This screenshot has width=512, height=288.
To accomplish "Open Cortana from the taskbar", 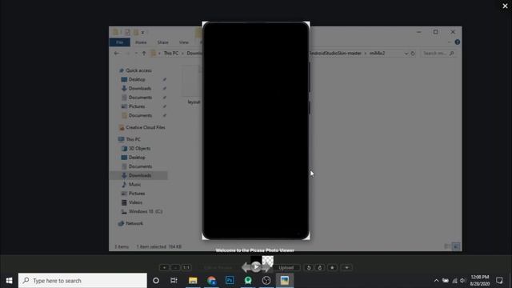I will 156,281.
